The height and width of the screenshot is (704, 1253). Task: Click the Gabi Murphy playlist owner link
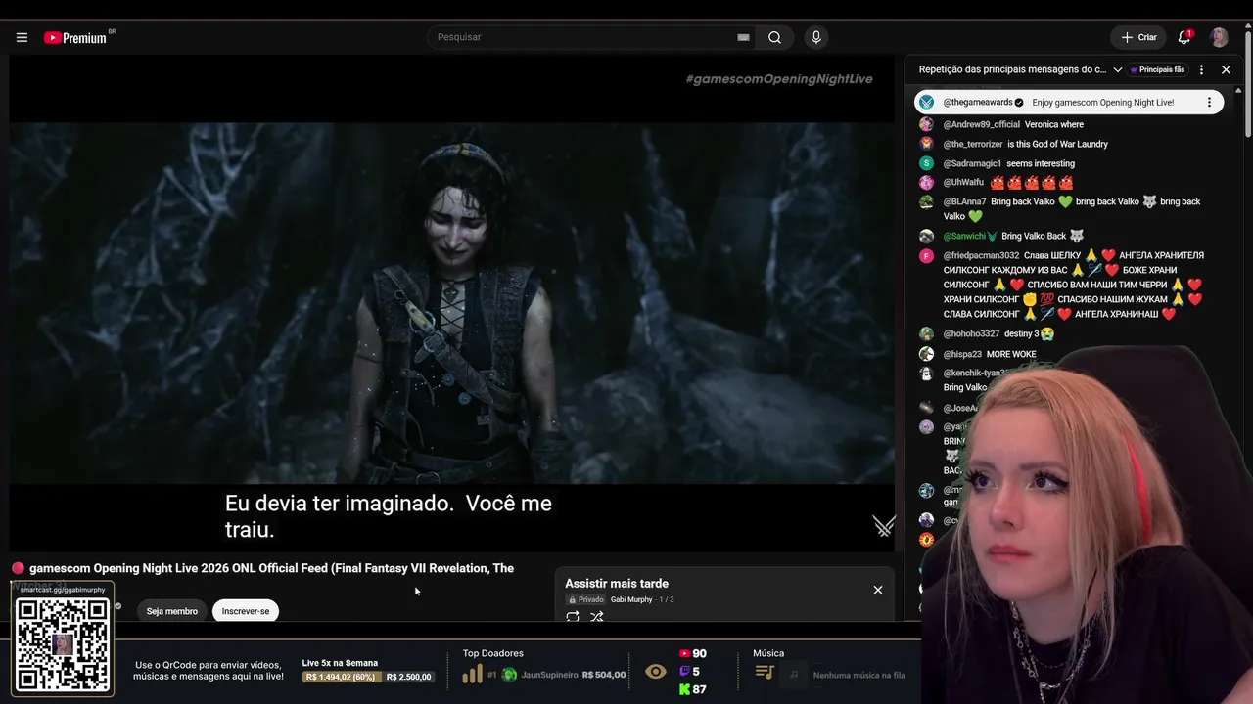(x=630, y=599)
